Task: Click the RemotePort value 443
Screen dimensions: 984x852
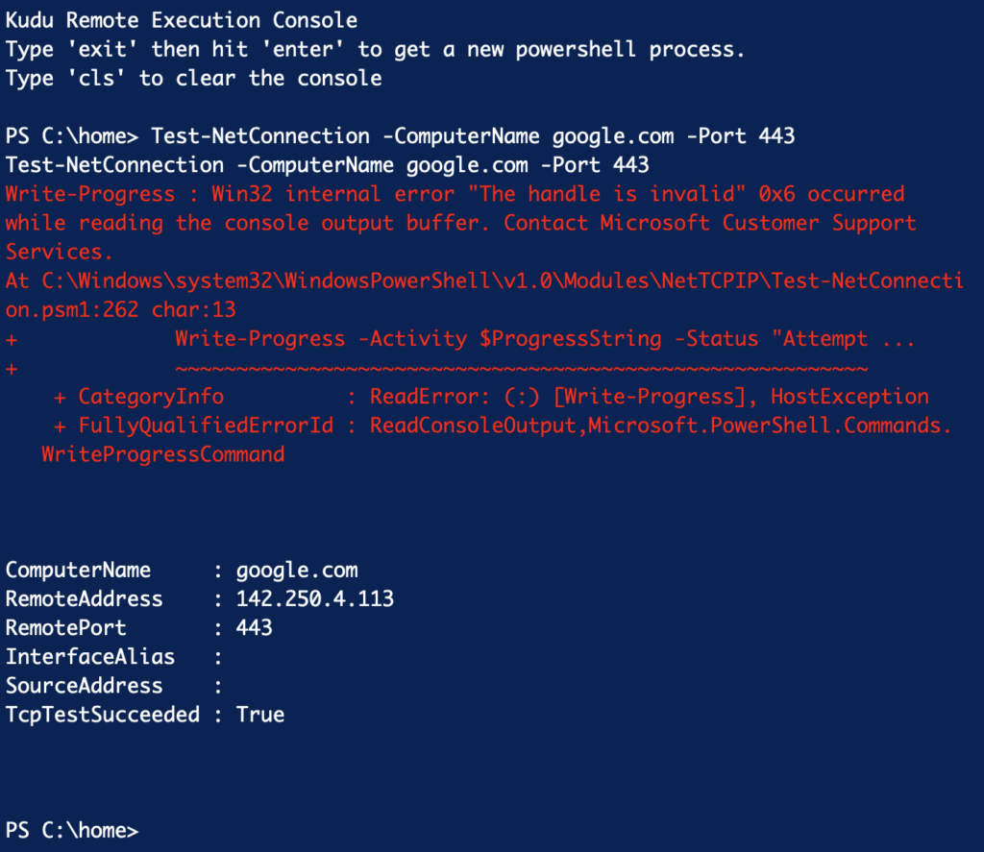Action: tap(255, 628)
